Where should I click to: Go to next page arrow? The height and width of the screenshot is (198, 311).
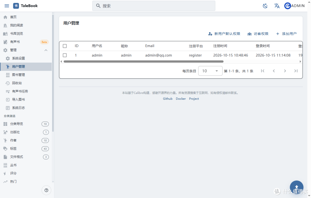coord(285,71)
